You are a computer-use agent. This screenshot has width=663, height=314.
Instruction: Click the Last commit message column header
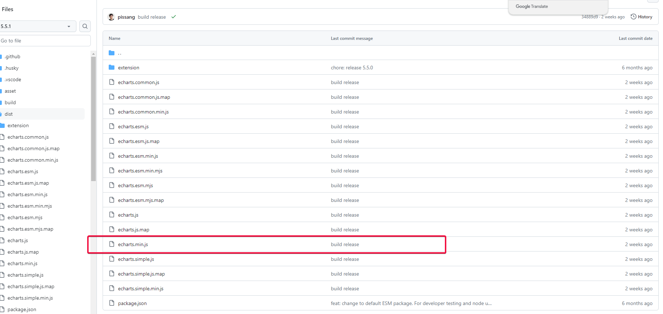point(352,38)
